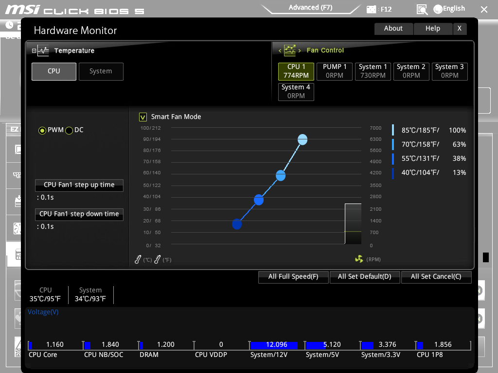Go to next Fan Control page arrow
Screen dimensions: 498x373
pyautogui.click(x=300, y=51)
